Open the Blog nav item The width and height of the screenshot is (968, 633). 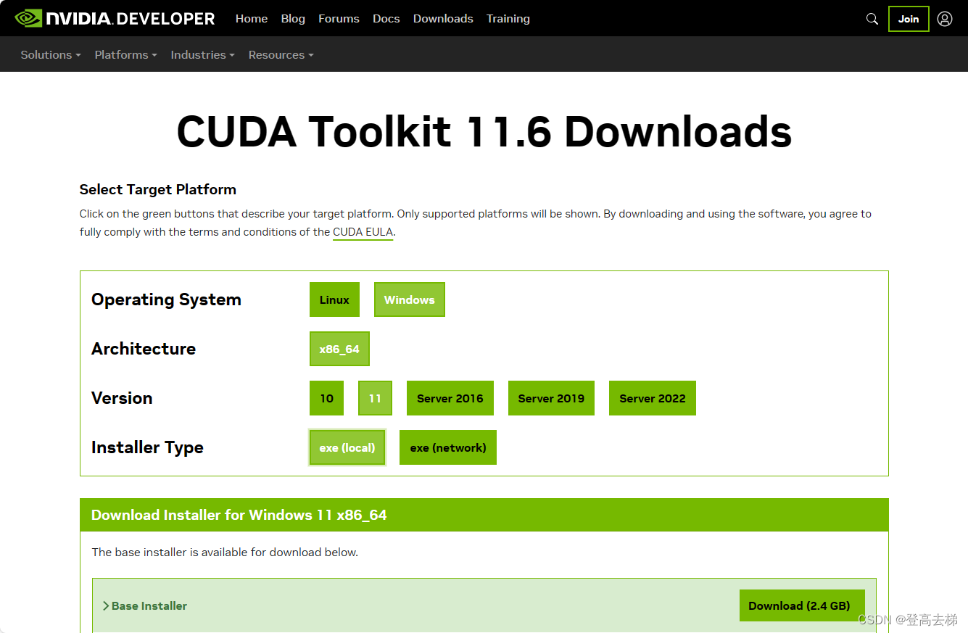(x=293, y=19)
